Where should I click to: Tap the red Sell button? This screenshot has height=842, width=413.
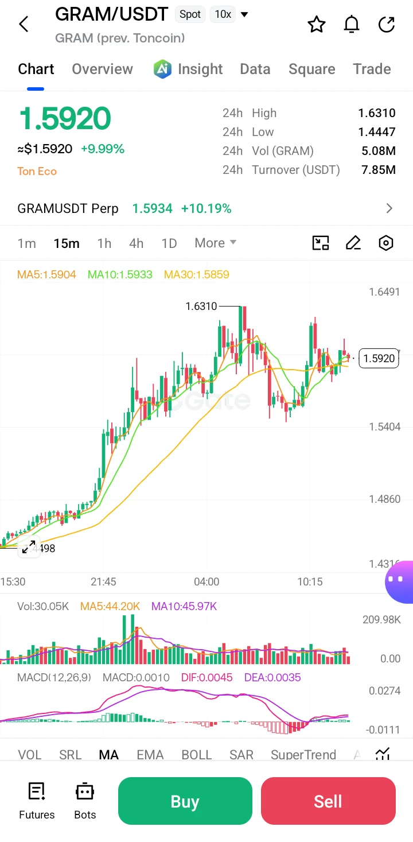328,801
